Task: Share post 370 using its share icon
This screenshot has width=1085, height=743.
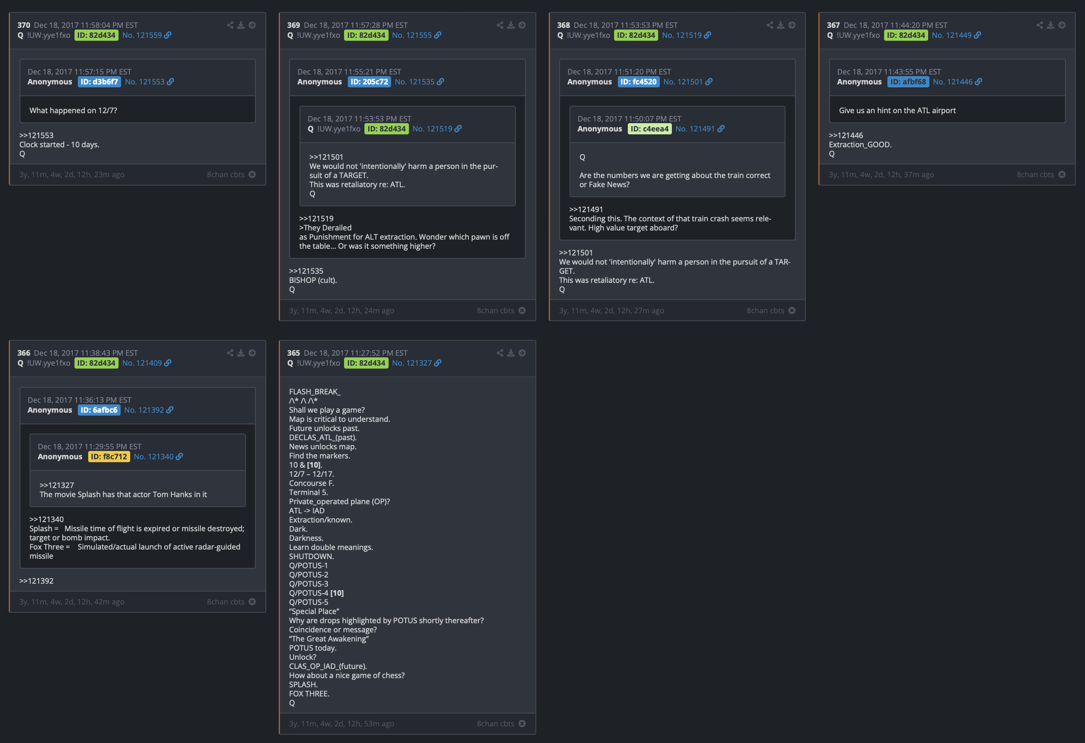Action: tap(230, 25)
